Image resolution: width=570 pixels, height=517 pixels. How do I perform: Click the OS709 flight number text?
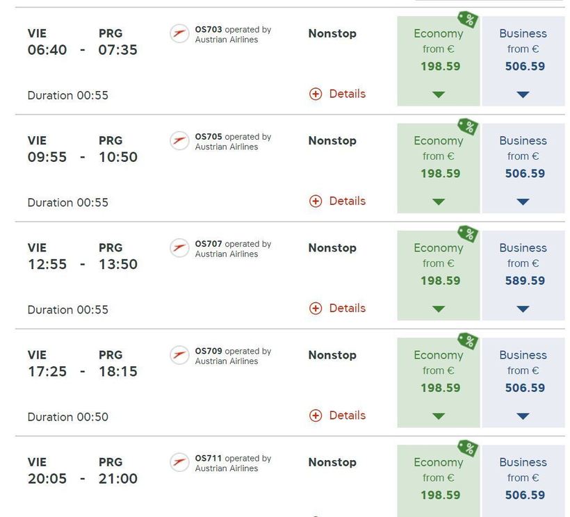pos(209,351)
